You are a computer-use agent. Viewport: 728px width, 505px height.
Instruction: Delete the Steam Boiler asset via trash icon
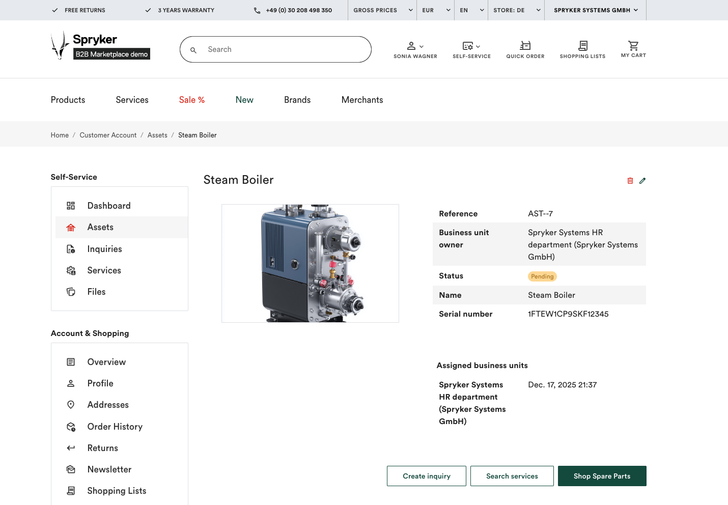click(630, 181)
